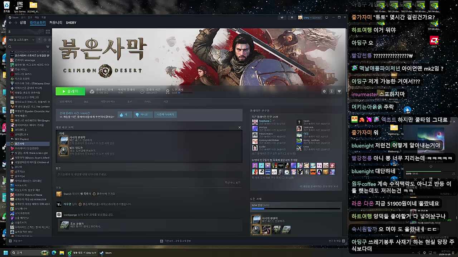Image resolution: width=458 pixels, height=257 pixels.
Task: Click Star13 avatar in activity feed
Action: pyautogui.click(x=59, y=194)
